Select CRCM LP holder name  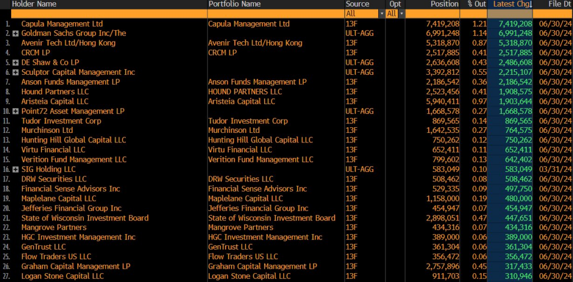pyautogui.click(x=35, y=53)
